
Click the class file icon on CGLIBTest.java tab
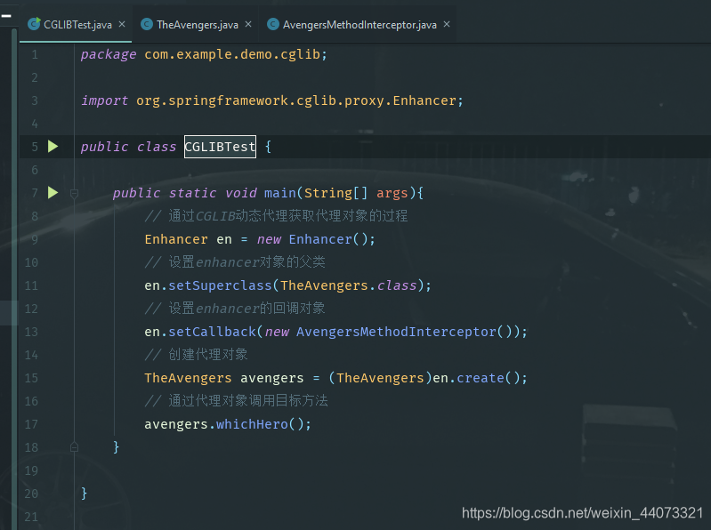[x=34, y=23]
